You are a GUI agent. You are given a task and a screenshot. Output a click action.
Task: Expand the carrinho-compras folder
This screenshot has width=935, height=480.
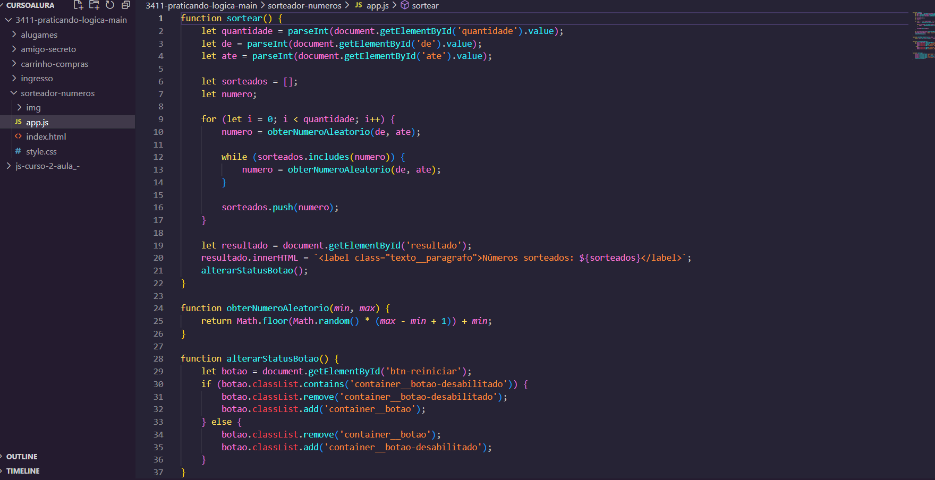[x=14, y=64]
